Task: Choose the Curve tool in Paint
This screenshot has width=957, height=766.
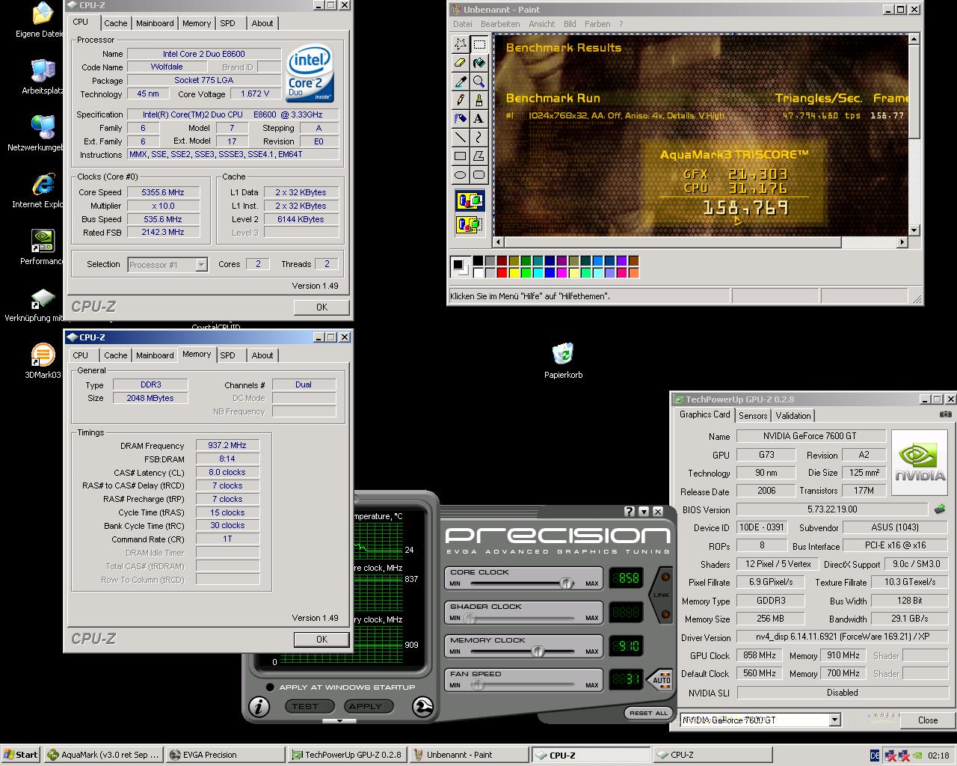Action: (479, 137)
